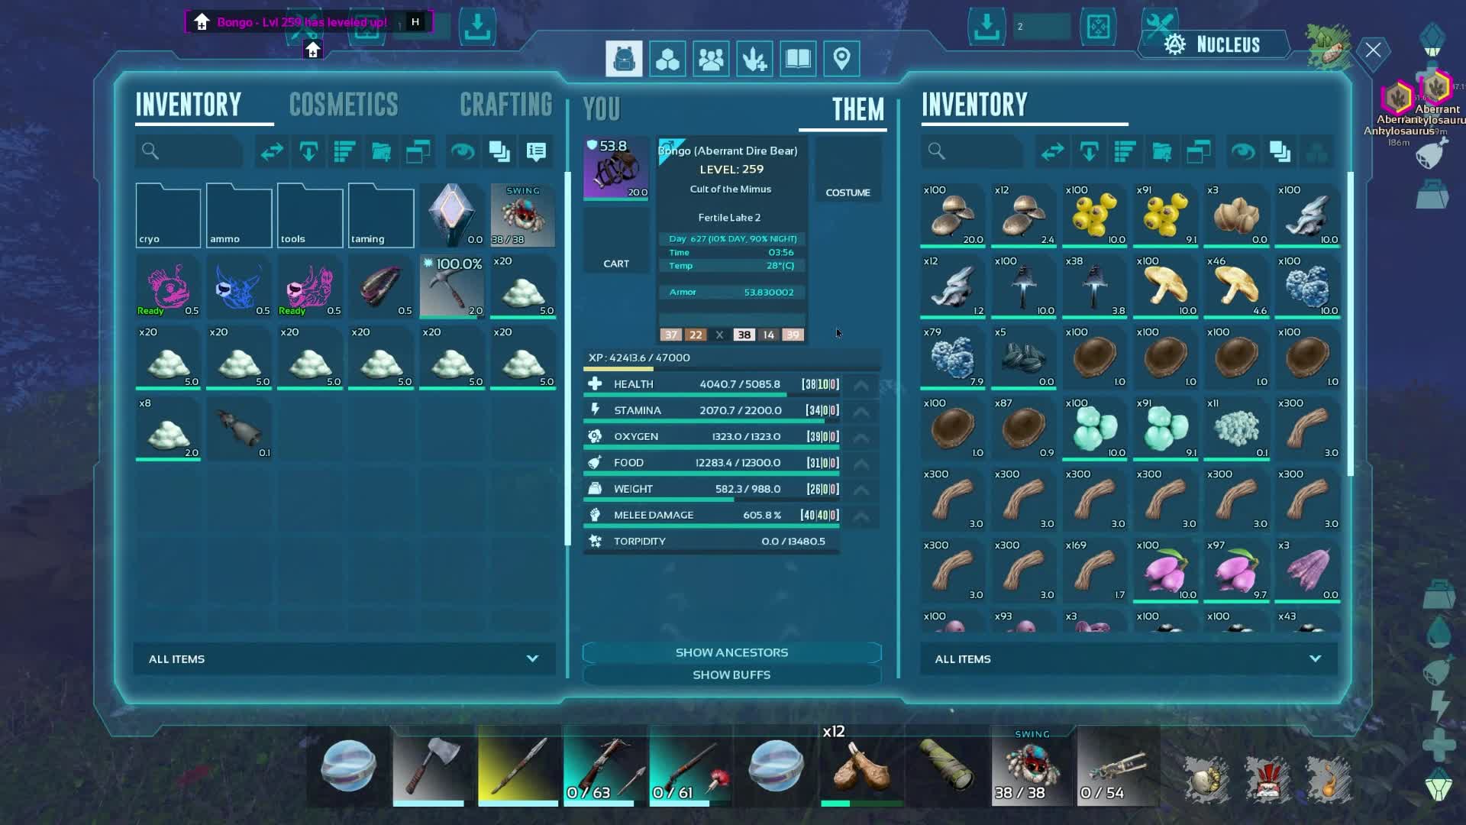The height and width of the screenshot is (825, 1466).
Task: Switch to the THEM tab
Action: coord(857,109)
